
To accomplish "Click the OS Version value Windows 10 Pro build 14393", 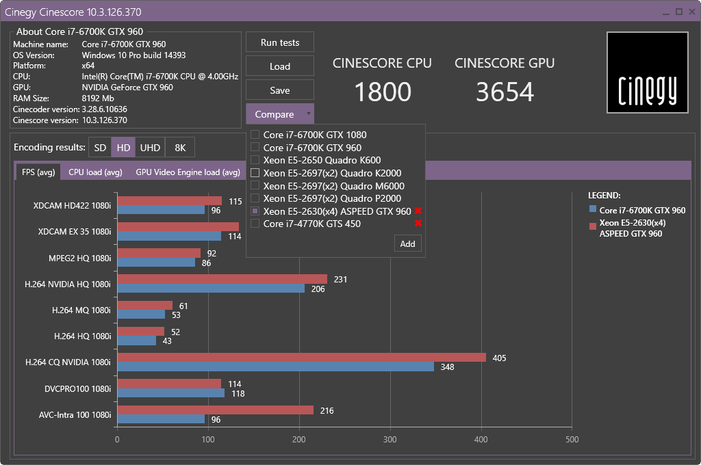I will point(133,55).
